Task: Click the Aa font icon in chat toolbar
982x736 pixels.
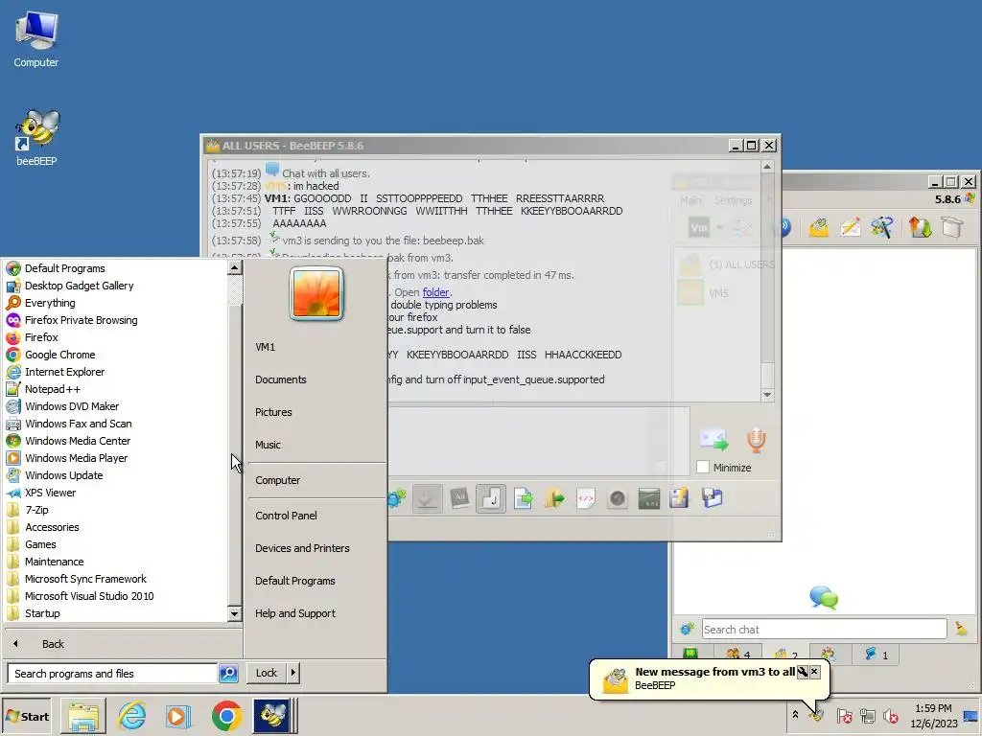Action: pos(459,498)
